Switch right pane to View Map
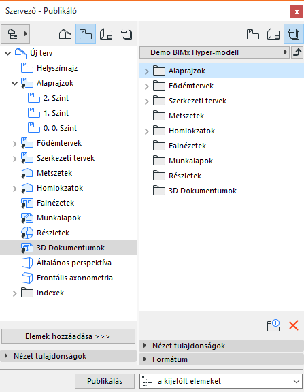Viewport: 304px width, 392px height. [x=252, y=34]
